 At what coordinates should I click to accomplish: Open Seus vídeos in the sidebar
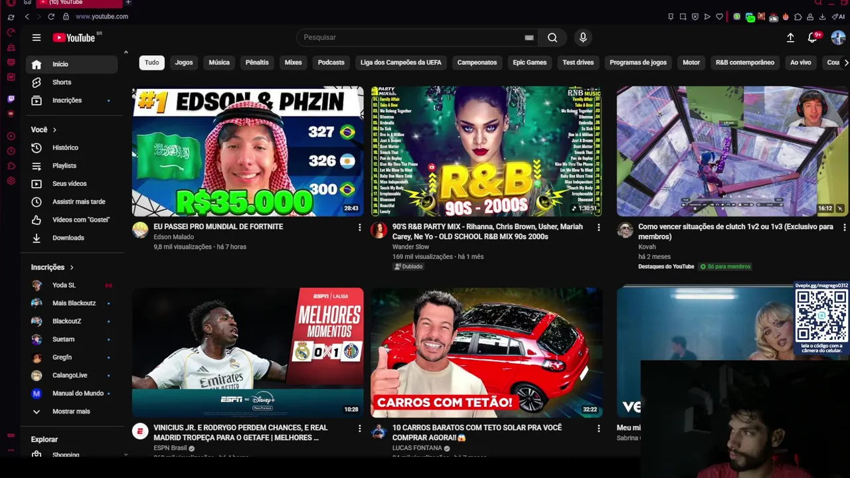click(72, 183)
